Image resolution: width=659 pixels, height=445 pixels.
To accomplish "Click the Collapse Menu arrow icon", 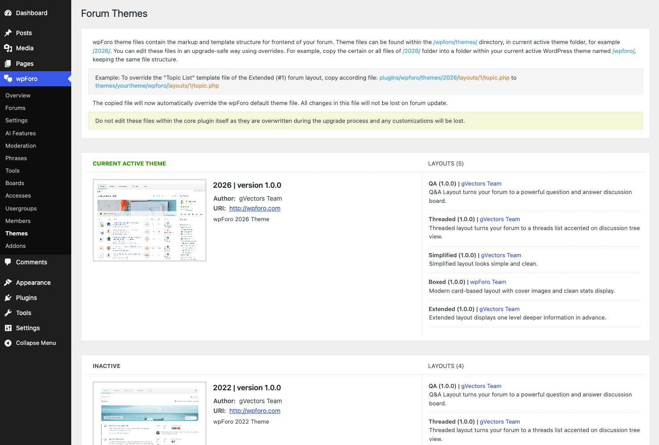I will [x=8, y=343].
